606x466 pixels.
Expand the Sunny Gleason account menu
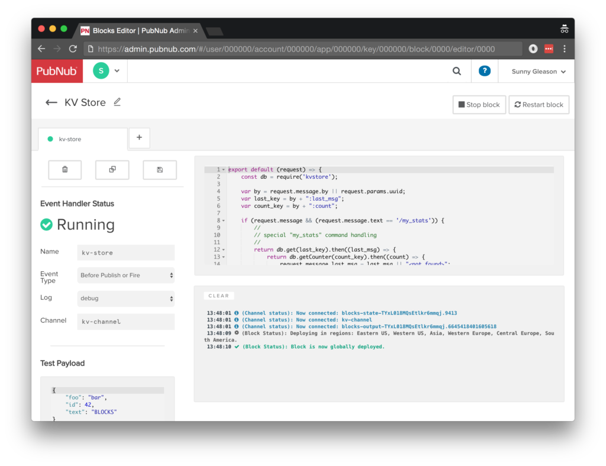(x=539, y=72)
